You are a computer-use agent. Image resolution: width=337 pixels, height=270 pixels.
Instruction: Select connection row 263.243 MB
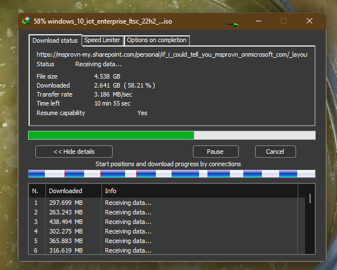click(167, 212)
